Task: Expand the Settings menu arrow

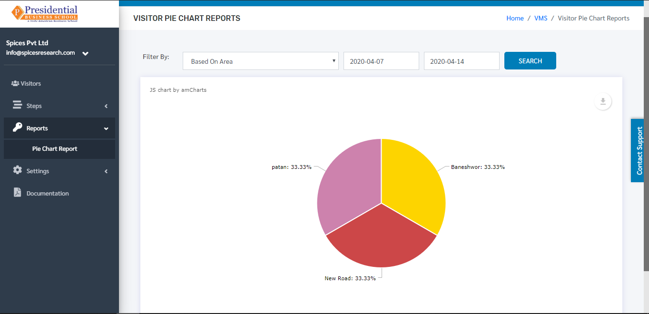Action: (x=106, y=171)
